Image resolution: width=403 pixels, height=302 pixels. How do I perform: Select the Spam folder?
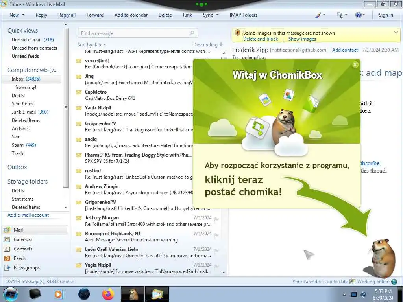(24, 145)
